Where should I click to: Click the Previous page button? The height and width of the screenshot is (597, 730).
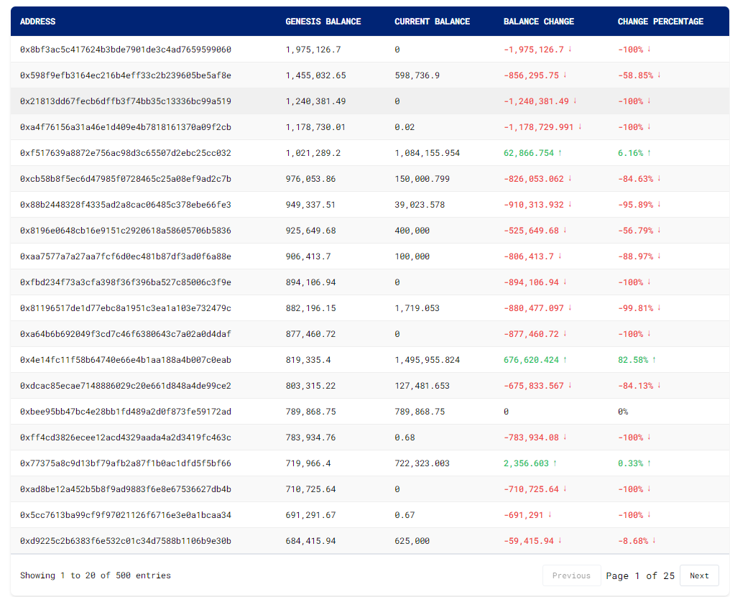click(x=571, y=575)
